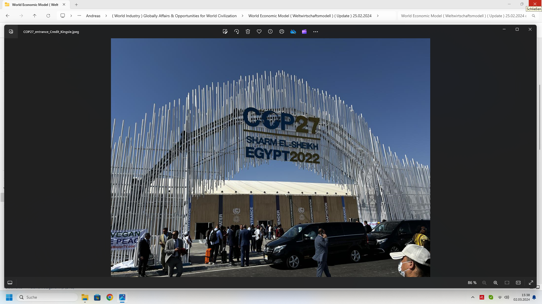Close the World Economic Model tab

(64, 5)
